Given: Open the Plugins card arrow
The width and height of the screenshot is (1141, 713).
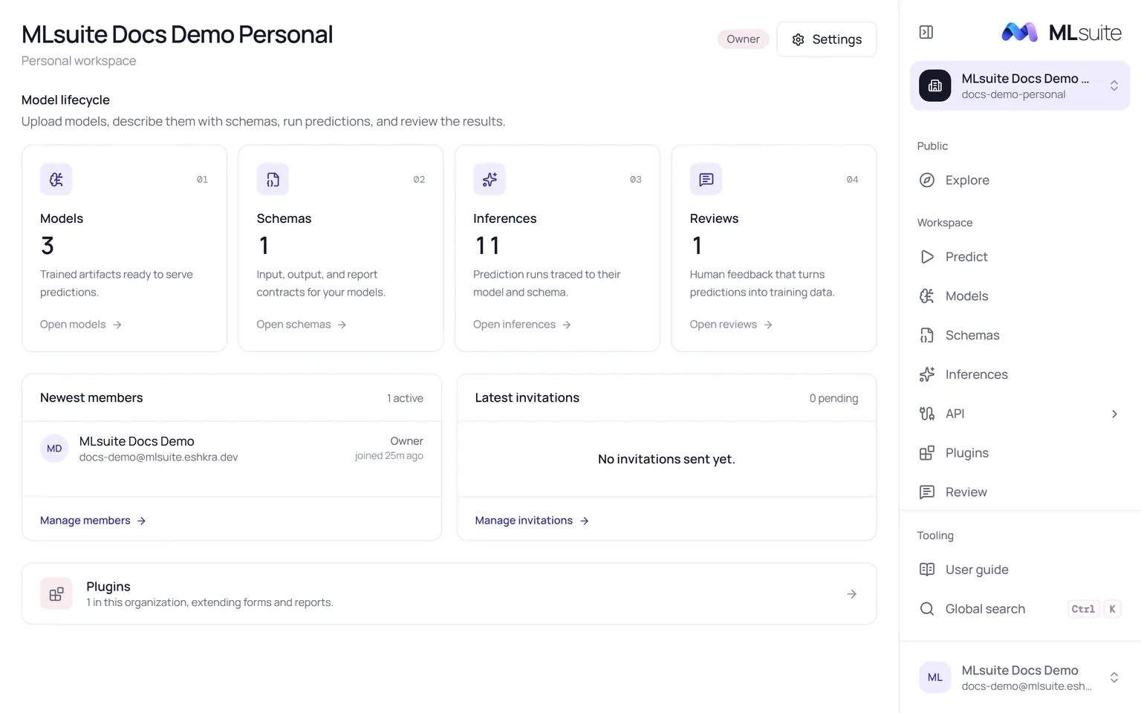Looking at the screenshot, I should [852, 594].
